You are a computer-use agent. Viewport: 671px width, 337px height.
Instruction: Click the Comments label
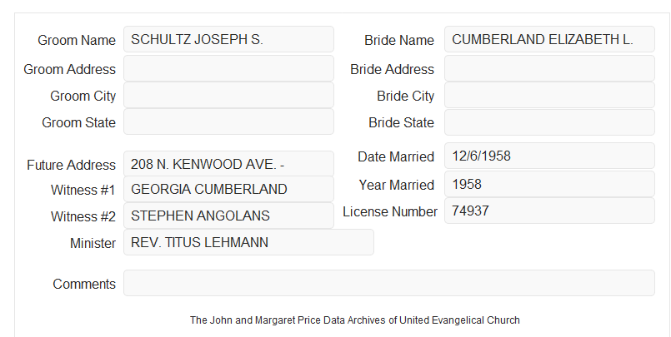pyautogui.click(x=84, y=284)
